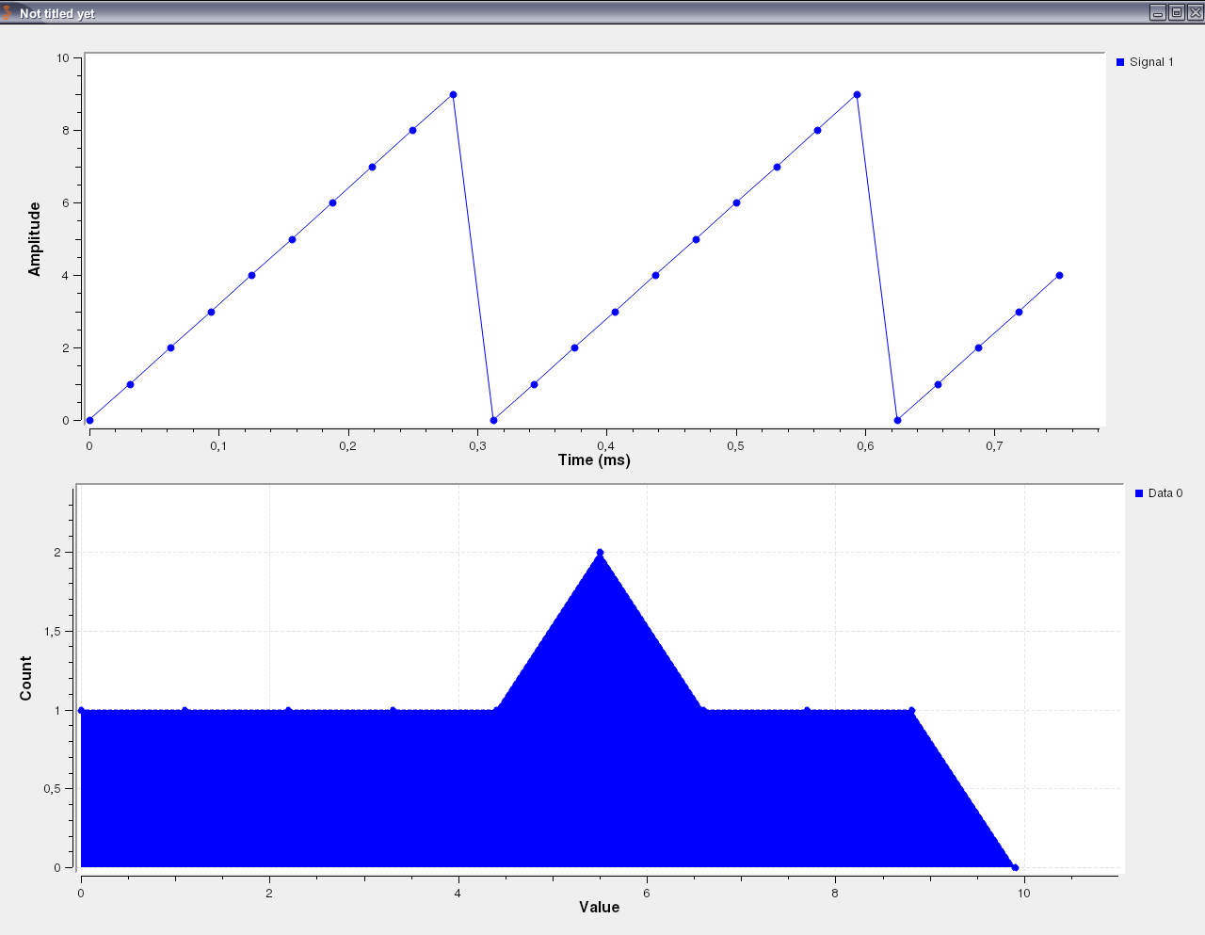Click the Count axis label
Viewport: 1205px width, 935px height.
(24, 674)
